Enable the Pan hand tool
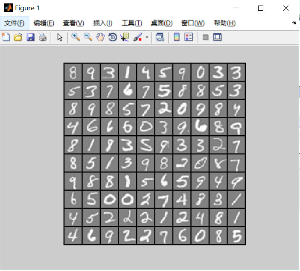 pyautogui.click(x=100, y=37)
